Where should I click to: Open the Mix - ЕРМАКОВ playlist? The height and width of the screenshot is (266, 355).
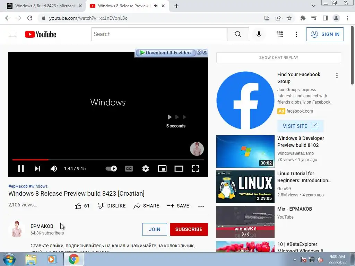click(295, 209)
